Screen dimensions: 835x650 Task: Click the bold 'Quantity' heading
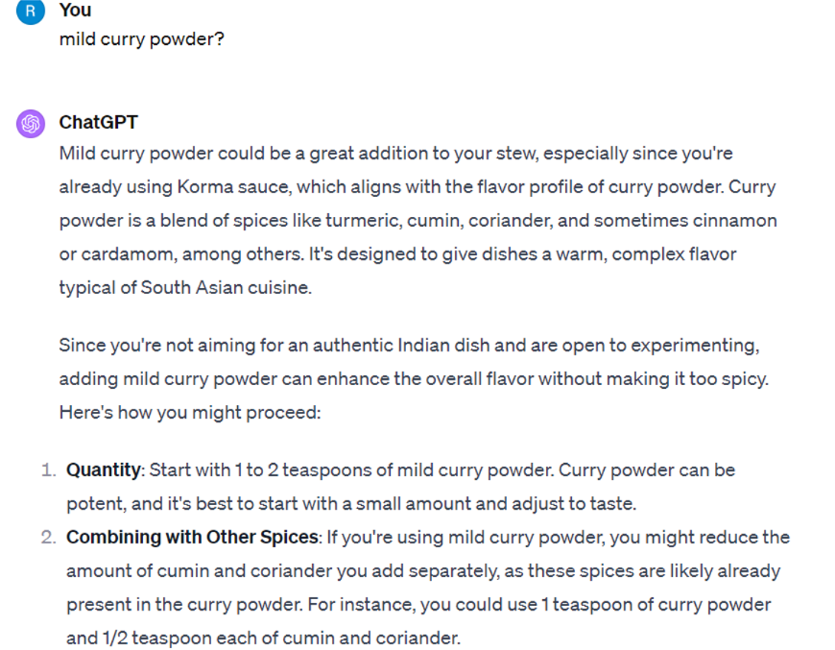pos(104,469)
